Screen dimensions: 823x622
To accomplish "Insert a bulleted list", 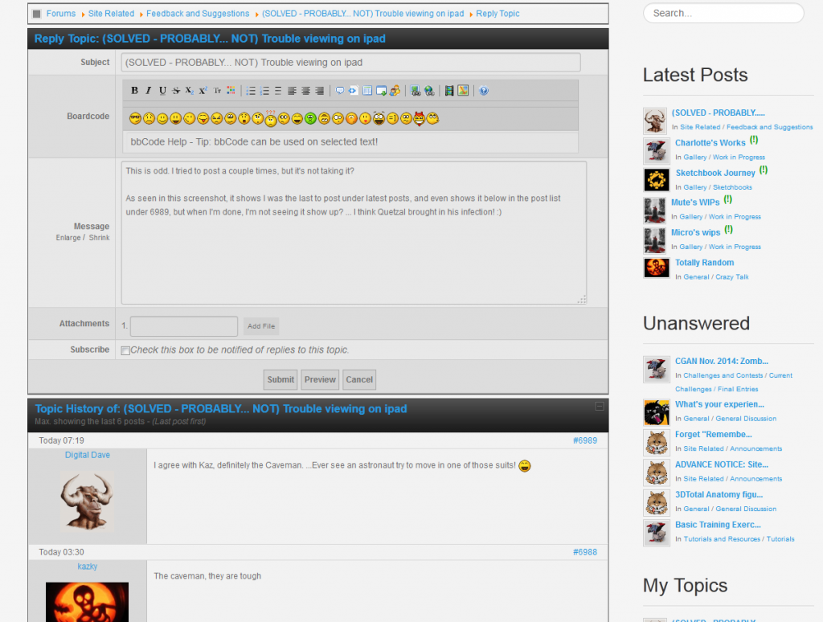I will [251, 91].
